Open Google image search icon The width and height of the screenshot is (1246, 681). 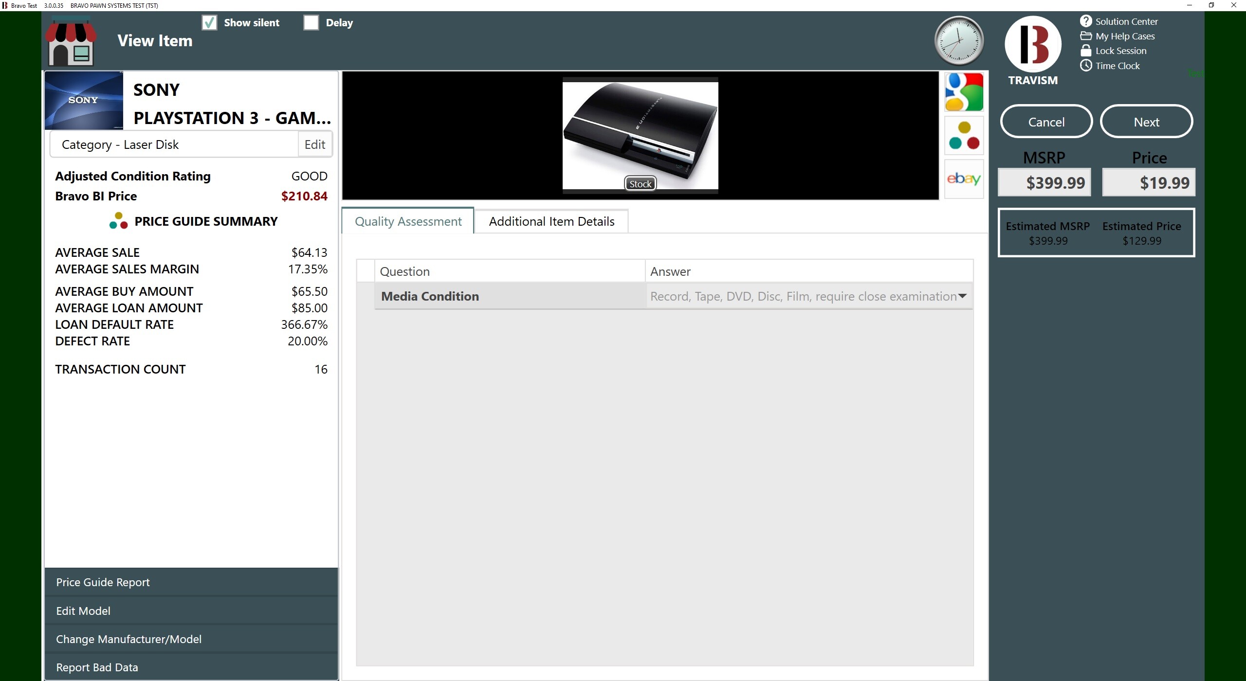(x=964, y=92)
